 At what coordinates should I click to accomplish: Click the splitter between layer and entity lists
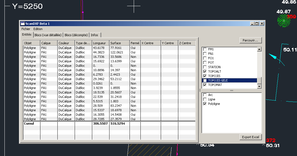(232, 91)
